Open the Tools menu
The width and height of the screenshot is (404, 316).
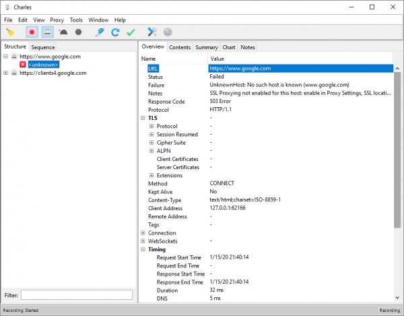(76, 20)
